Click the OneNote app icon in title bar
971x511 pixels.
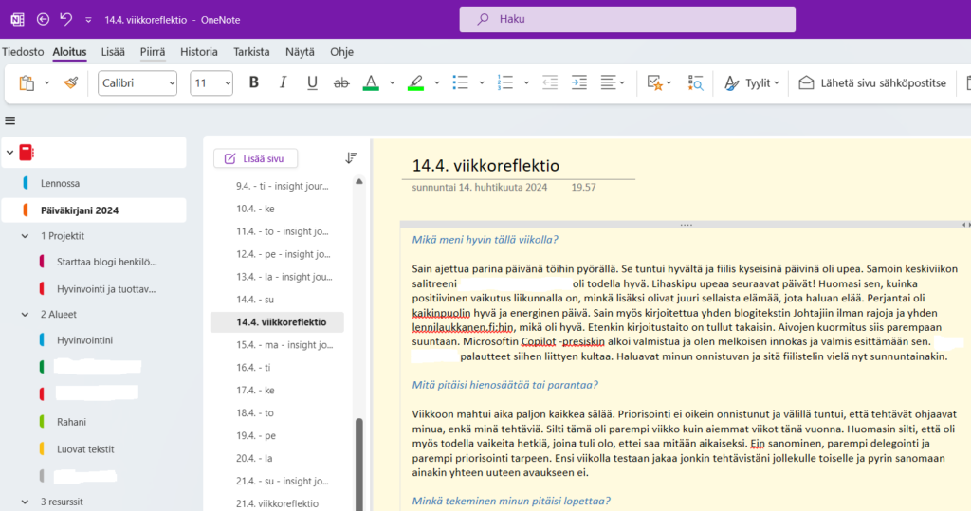(x=17, y=19)
